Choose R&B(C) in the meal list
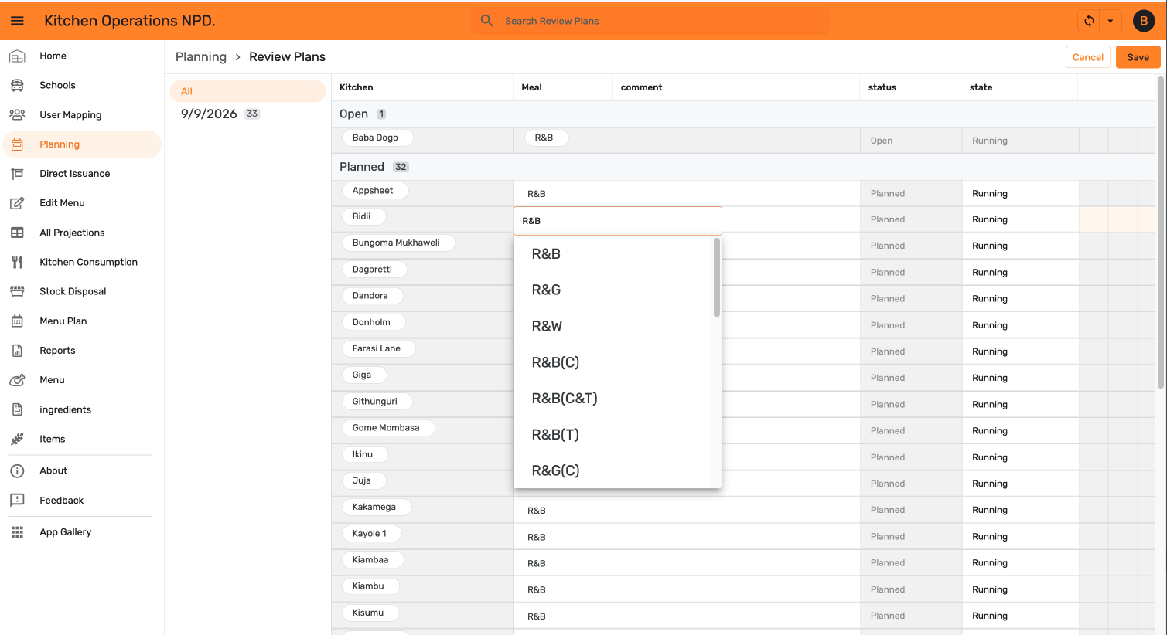 point(613,362)
